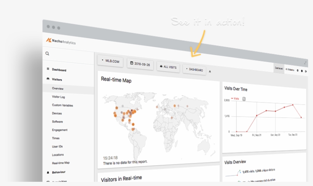Click the round dark icon beside the gear

tap(302, 71)
